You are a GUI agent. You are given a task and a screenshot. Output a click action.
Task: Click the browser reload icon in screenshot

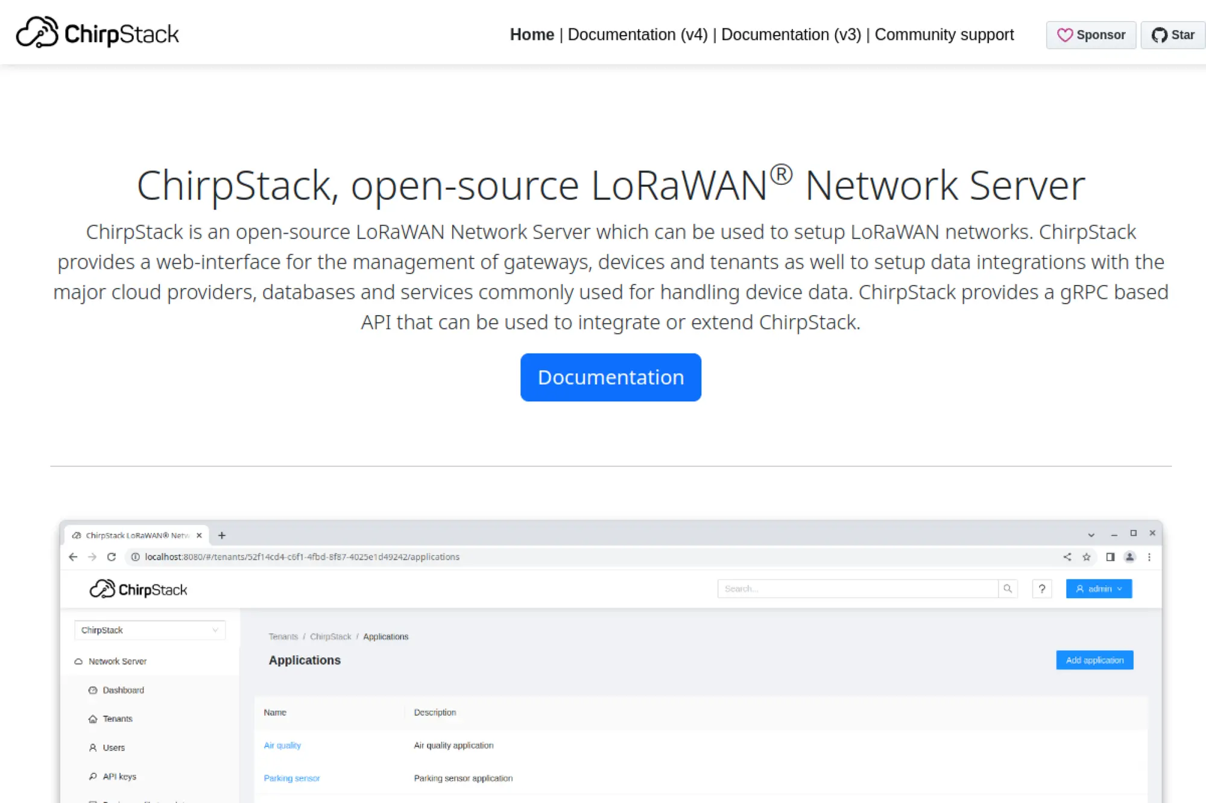click(x=112, y=557)
